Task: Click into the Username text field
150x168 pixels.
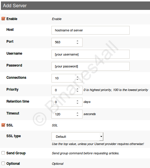Action: [90, 54]
